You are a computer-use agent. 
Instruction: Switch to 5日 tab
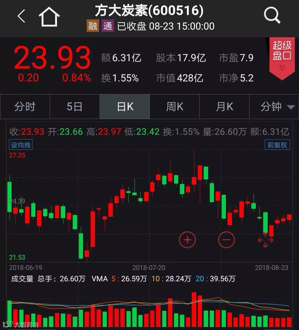(x=75, y=107)
